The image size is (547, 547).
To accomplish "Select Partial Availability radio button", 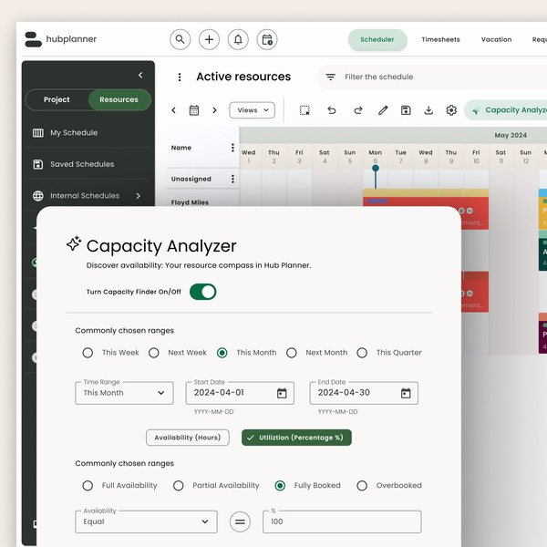I will pyautogui.click(x=179, y=486).
